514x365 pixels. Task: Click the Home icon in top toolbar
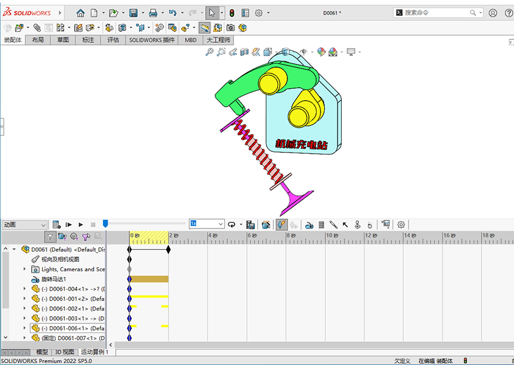(x=80, y=13)
